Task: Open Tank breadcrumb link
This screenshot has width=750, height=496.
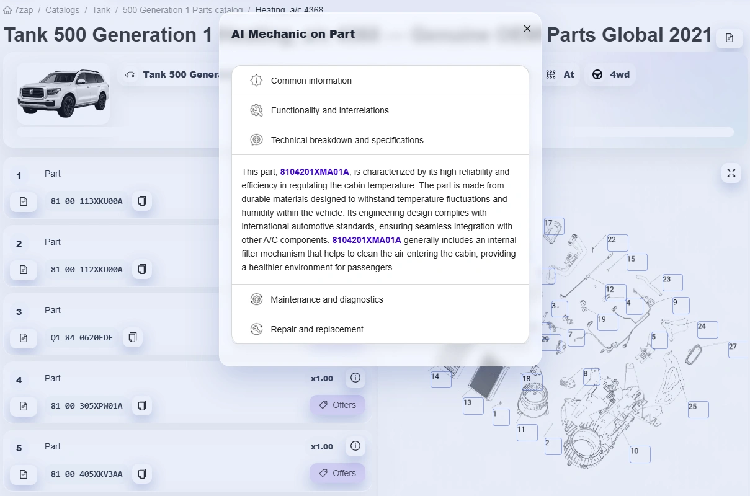Action: [x=101, y=10]
